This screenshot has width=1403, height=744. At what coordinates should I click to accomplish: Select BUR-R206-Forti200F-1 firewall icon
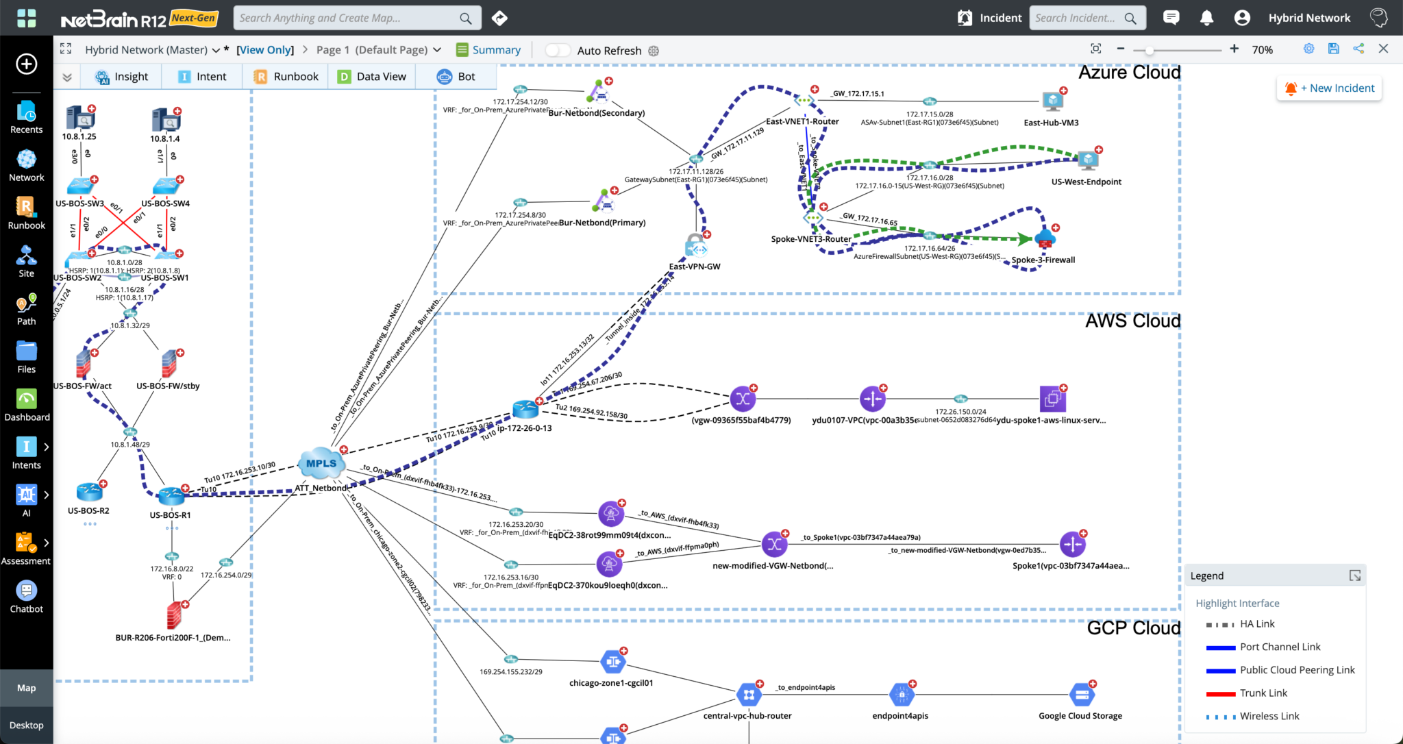(x=175, y=615)
